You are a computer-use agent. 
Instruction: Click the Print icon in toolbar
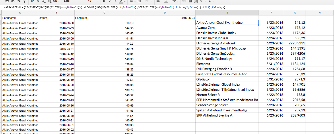coord(7,1)
